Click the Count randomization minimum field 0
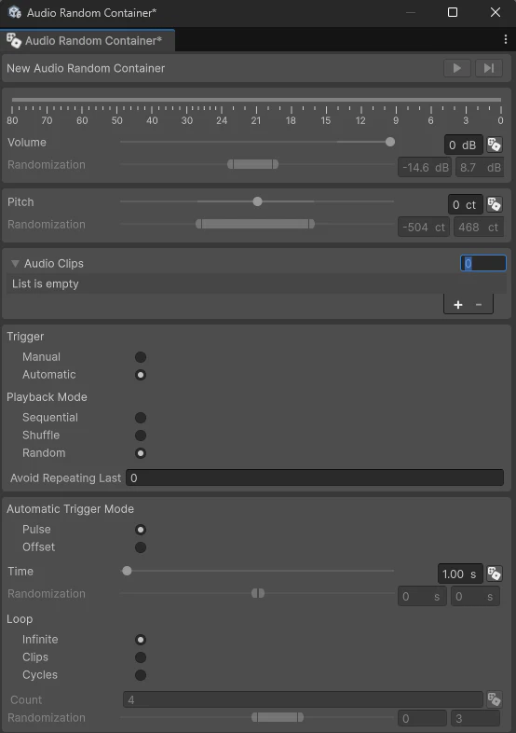516x733 pixels. tap(422, 718)
